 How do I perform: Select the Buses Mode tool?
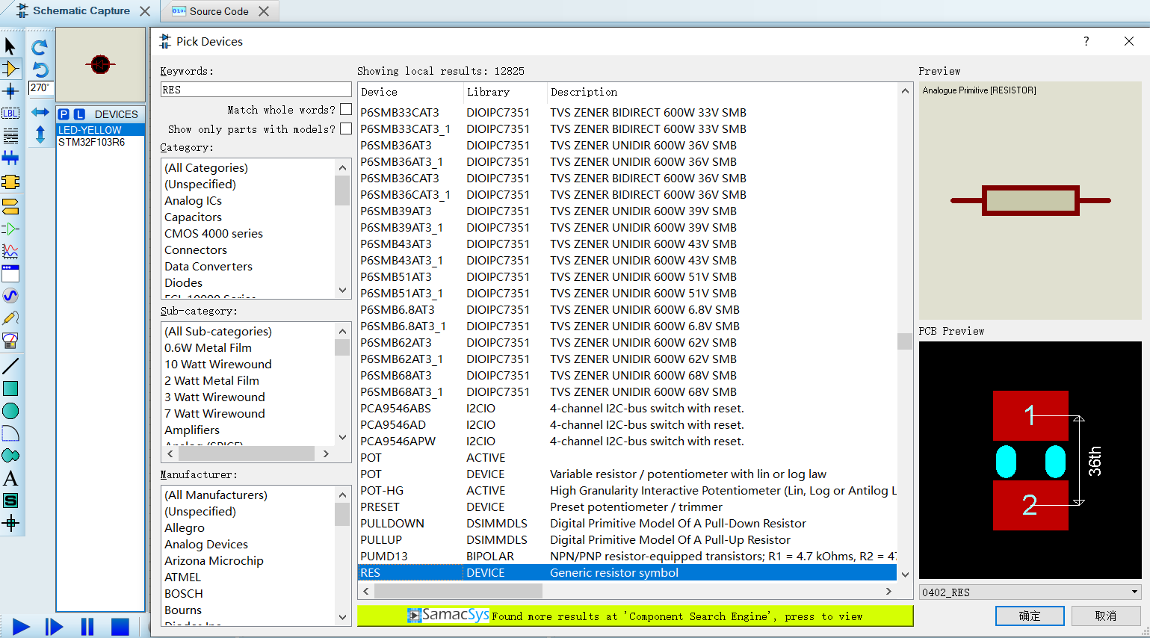tap(10, 158)
